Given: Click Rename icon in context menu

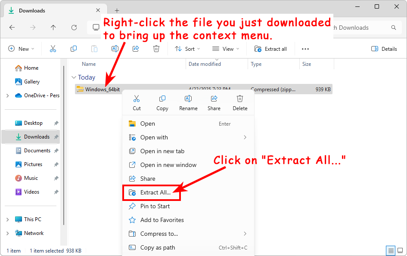Looking at the screenshot, I should [x=188, y=102].
